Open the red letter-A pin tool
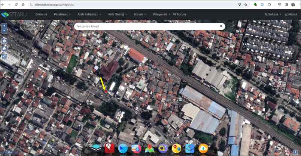 point(109,148)
